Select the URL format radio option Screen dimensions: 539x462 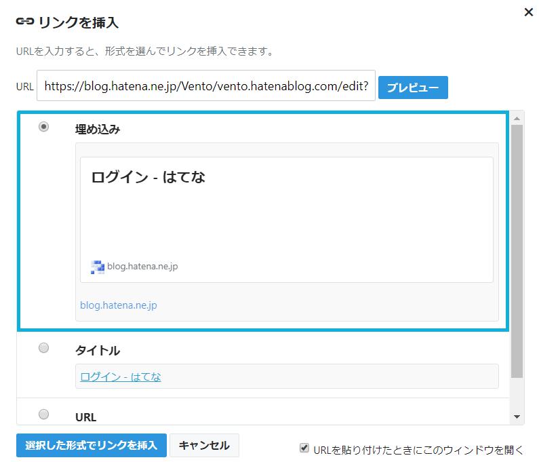pos(43,414)
